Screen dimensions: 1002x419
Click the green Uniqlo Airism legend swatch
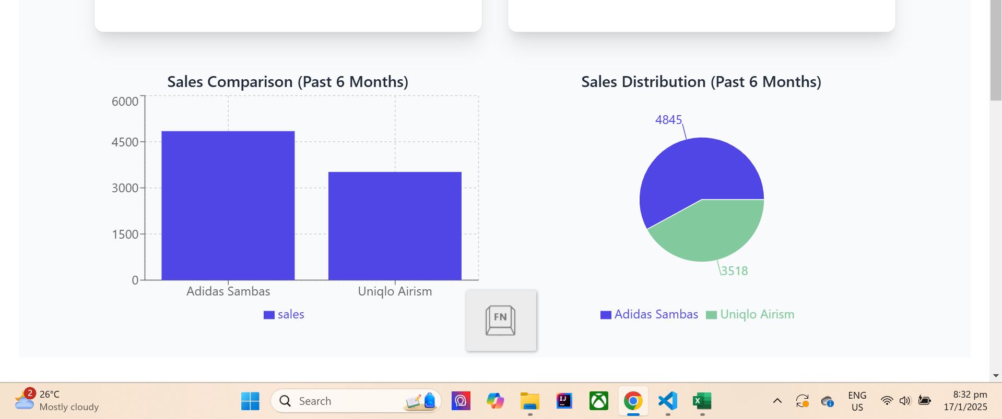click(x=711, y=315)
